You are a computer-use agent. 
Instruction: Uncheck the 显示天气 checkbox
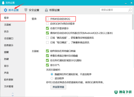[47, 65]
